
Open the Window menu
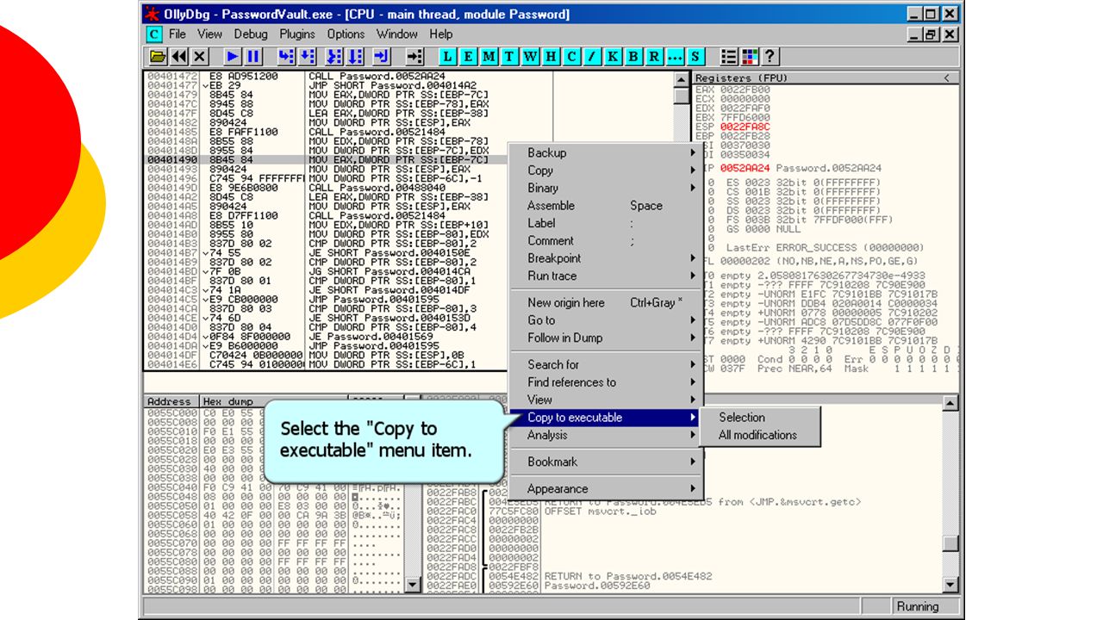point(397,34)
